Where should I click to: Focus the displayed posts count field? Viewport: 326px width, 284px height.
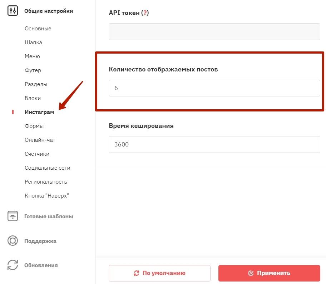[214, 88]
